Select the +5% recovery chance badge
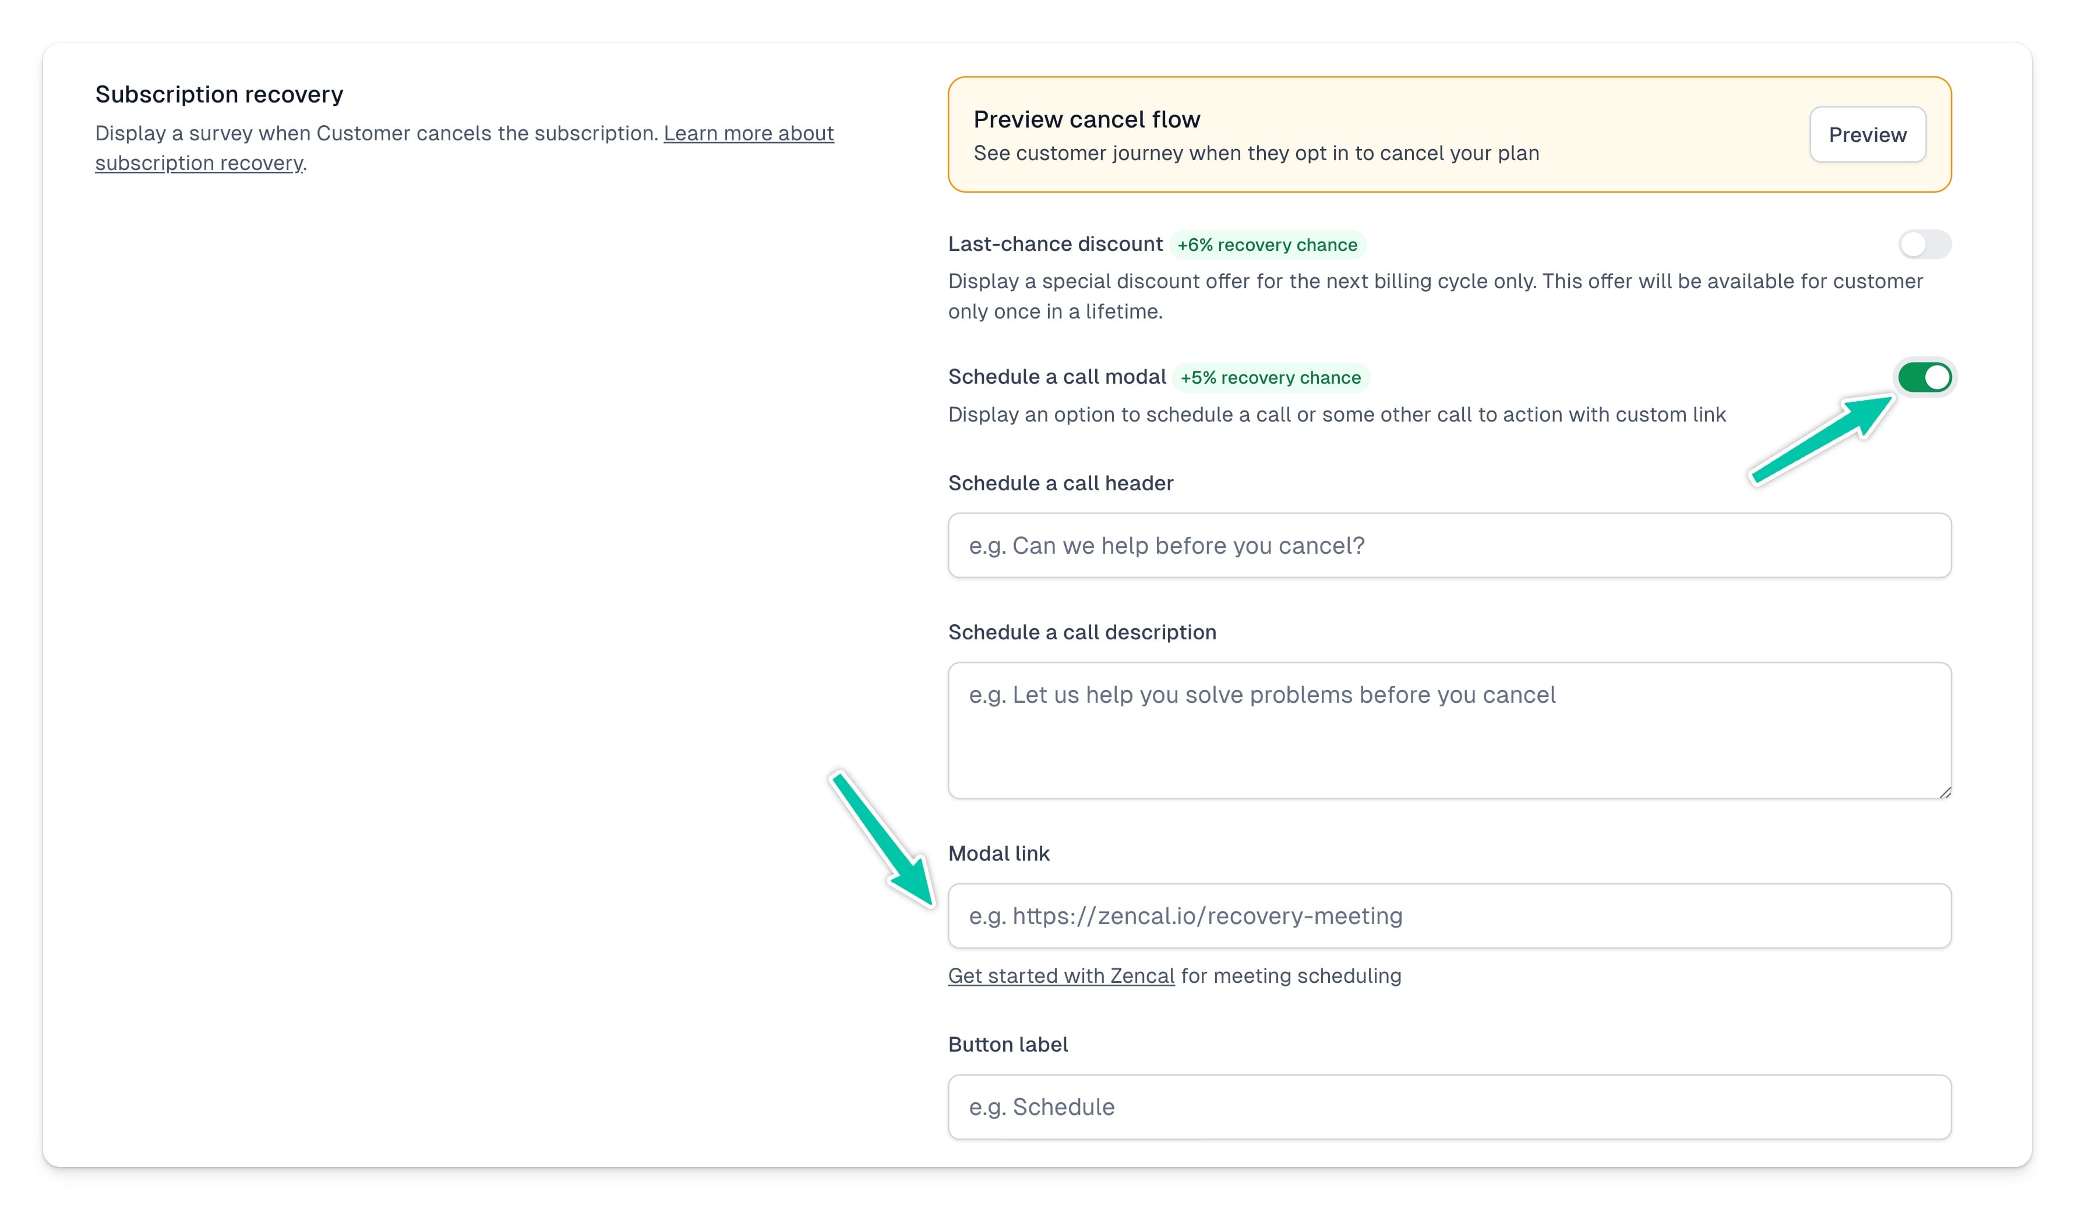Viewport: 2075px width, 1210px height. (x=1271, y=378)
